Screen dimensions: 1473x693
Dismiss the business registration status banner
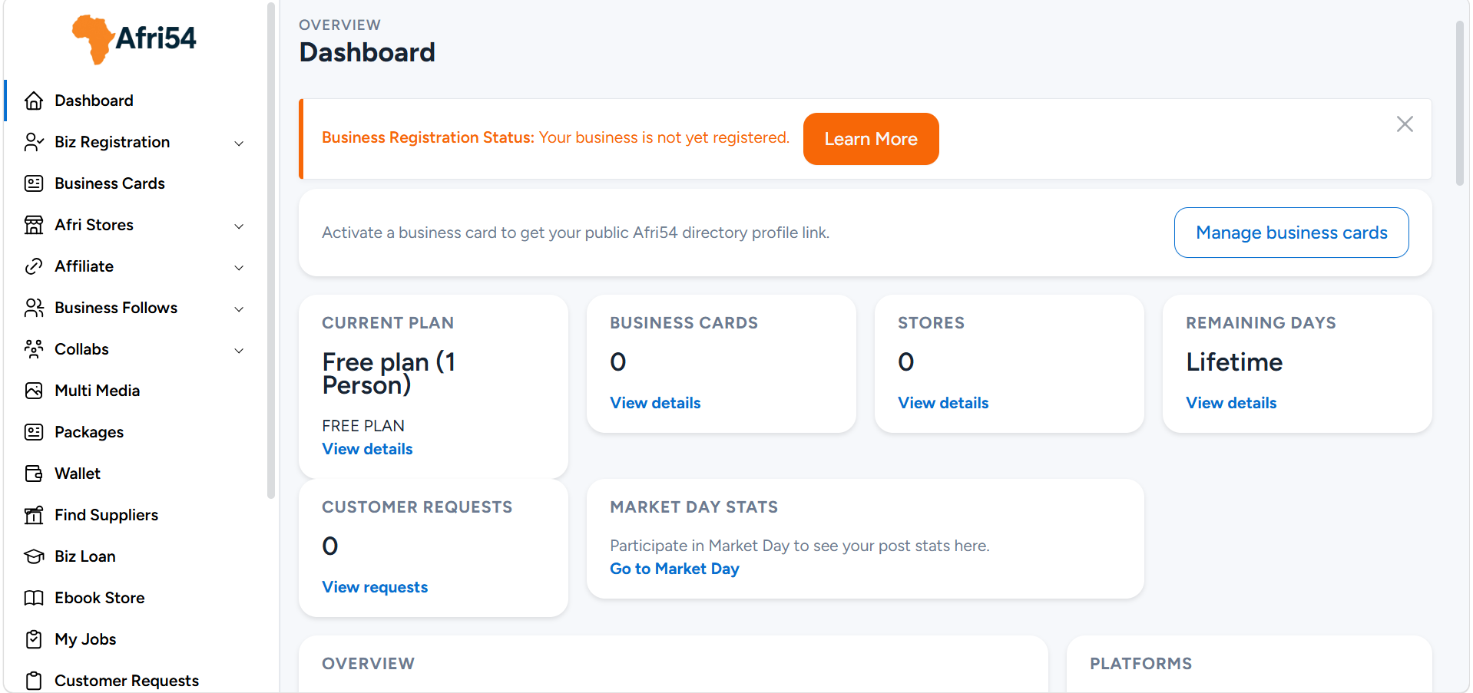tap(1405, 124)
